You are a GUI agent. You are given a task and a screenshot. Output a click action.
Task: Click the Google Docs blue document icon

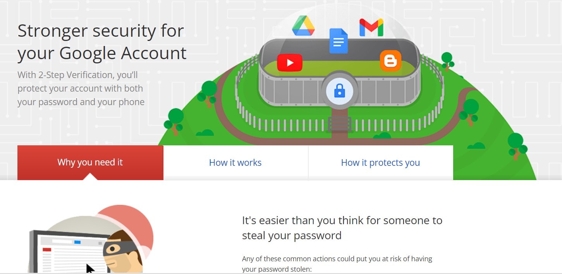tap(339, 41)
